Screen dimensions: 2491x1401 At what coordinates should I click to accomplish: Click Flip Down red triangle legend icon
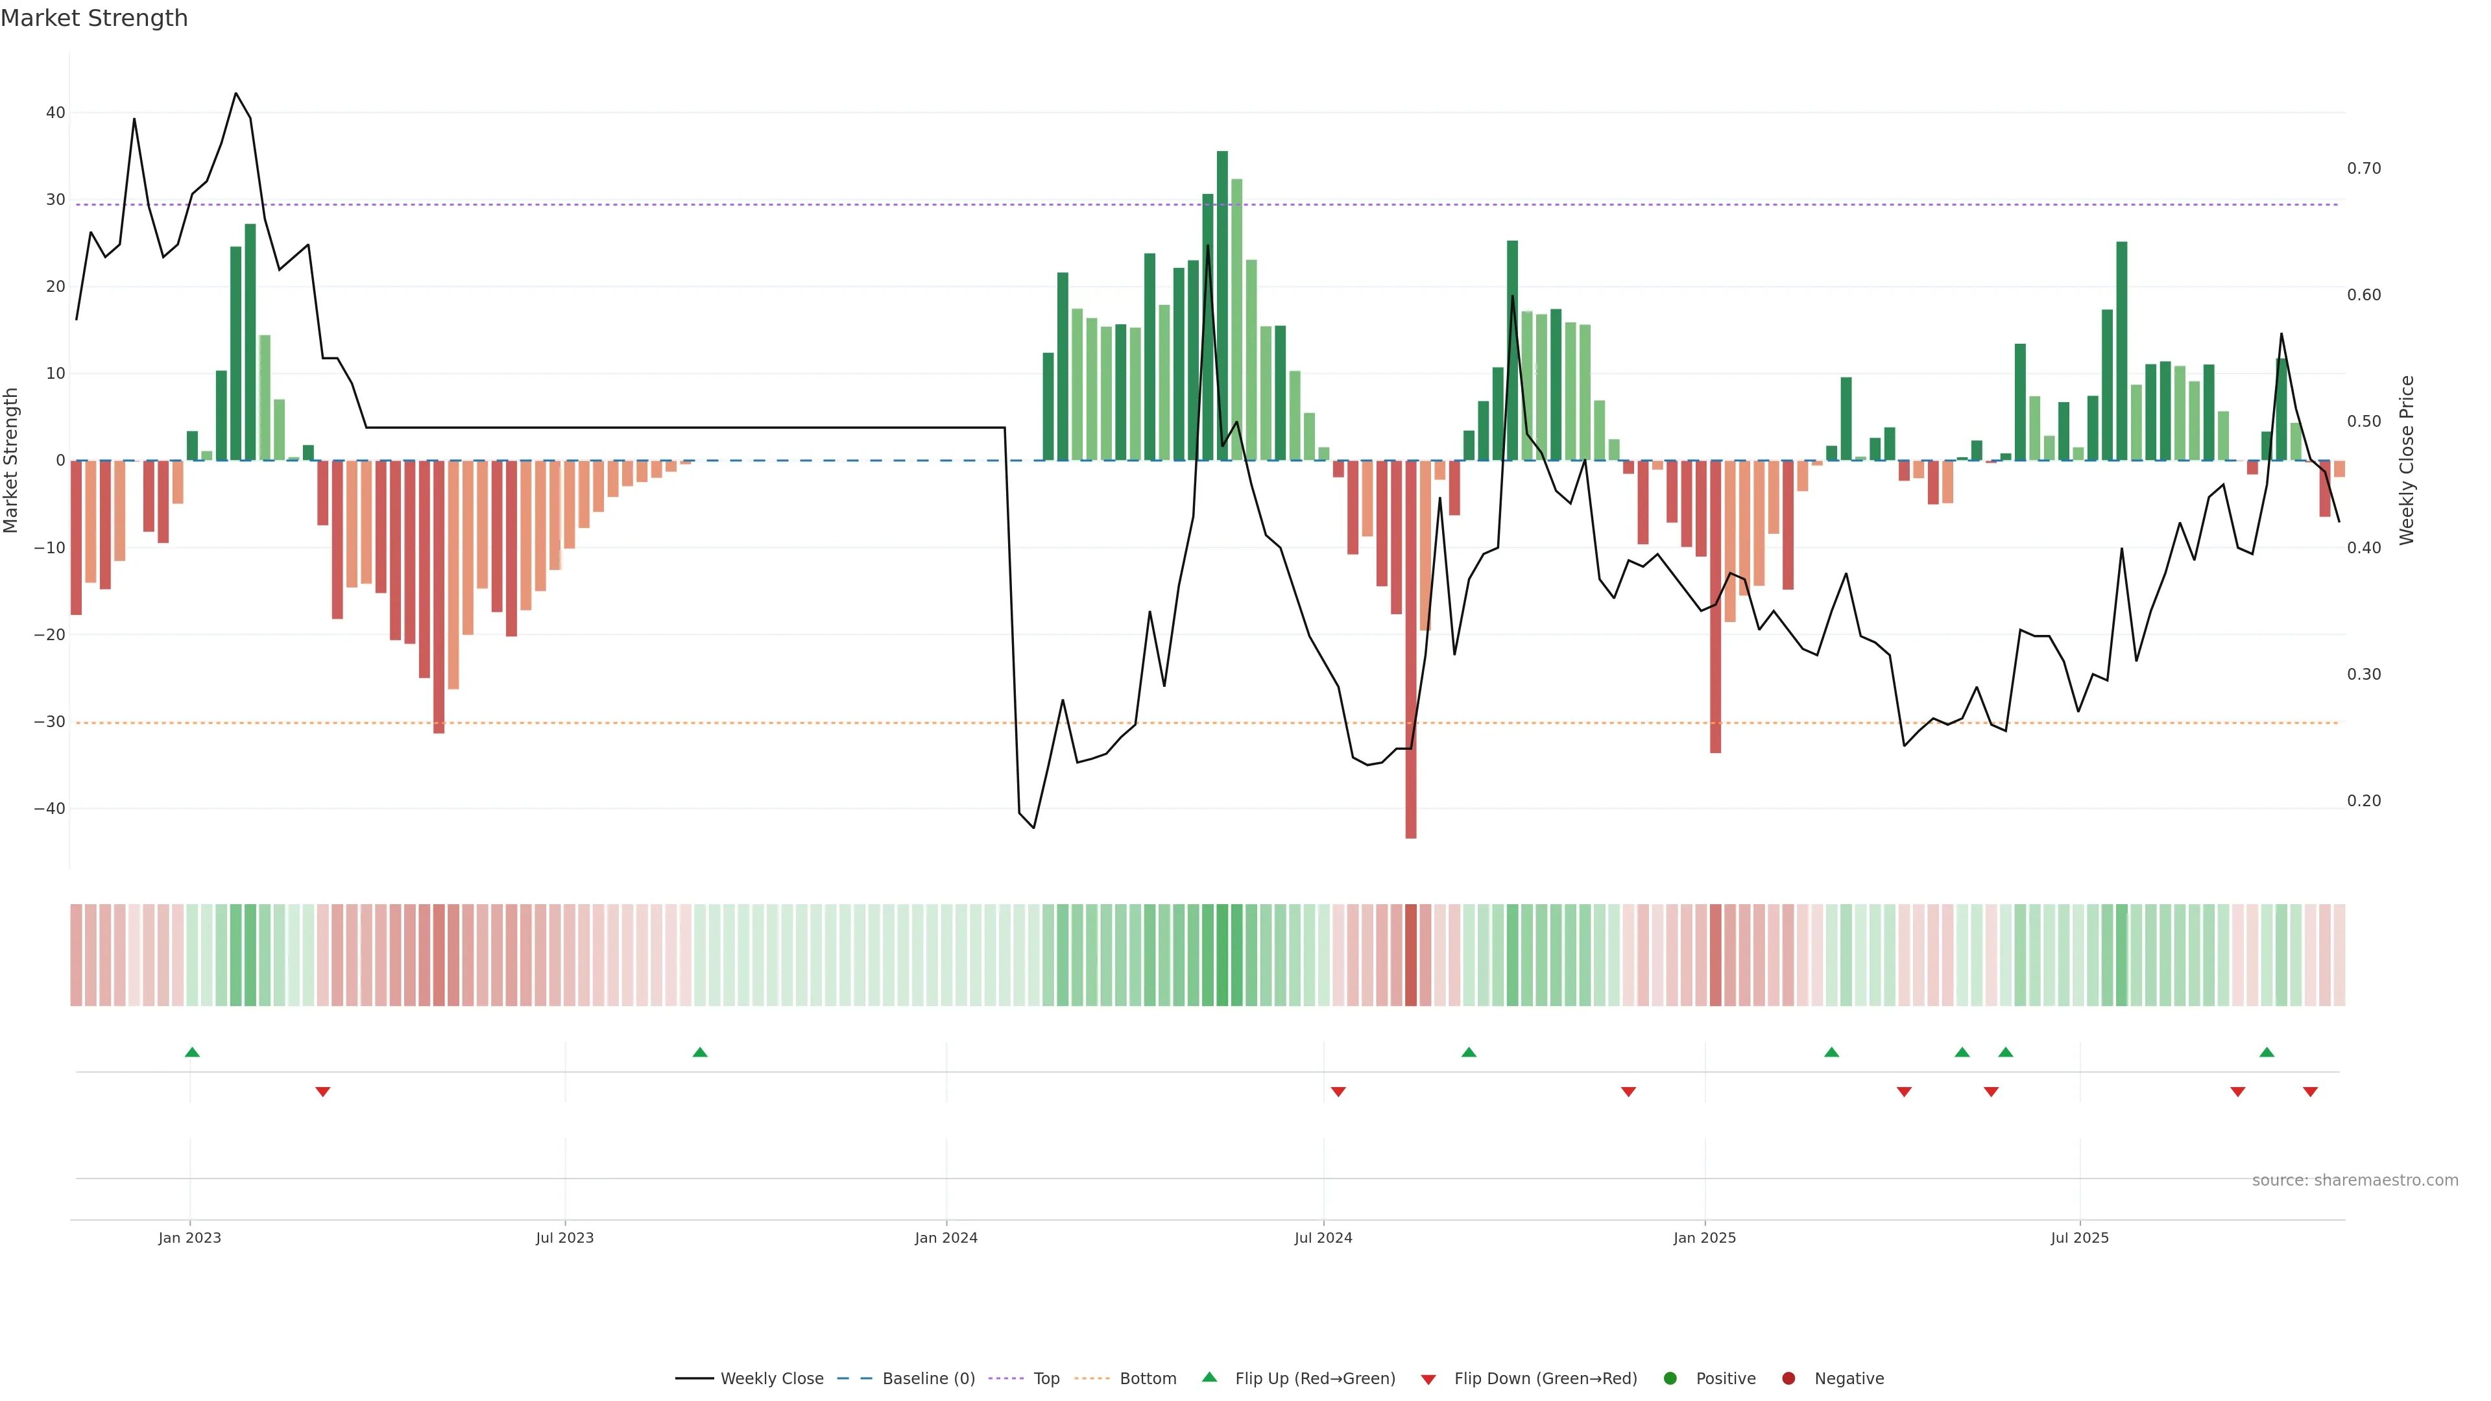(x=1428, y=1380)
